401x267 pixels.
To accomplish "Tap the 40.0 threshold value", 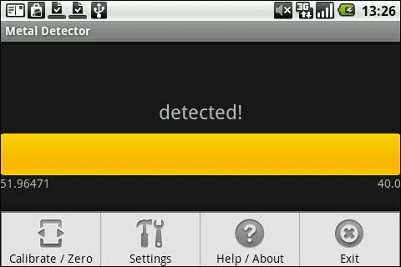I will [389, 184].
